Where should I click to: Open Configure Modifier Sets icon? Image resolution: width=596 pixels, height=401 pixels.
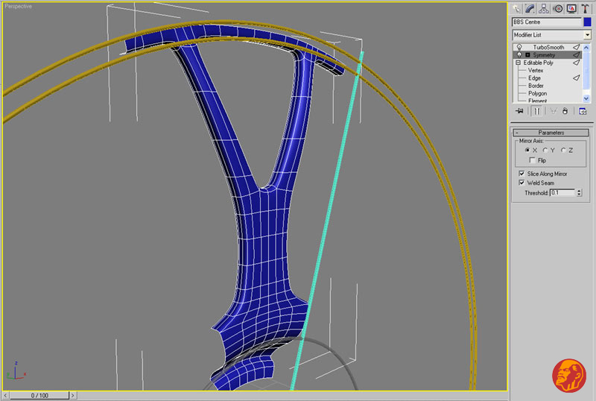tap(583, 111)
